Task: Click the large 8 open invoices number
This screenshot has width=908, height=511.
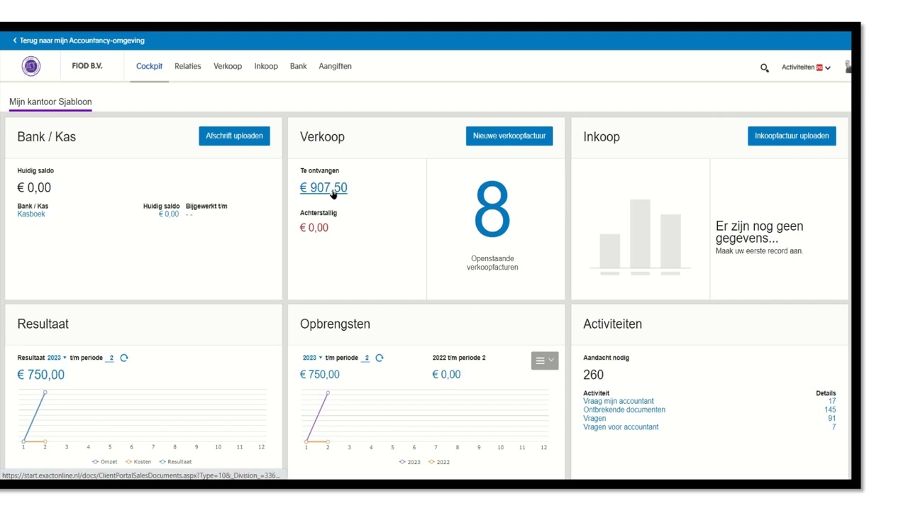Action: tap(492, 209)
